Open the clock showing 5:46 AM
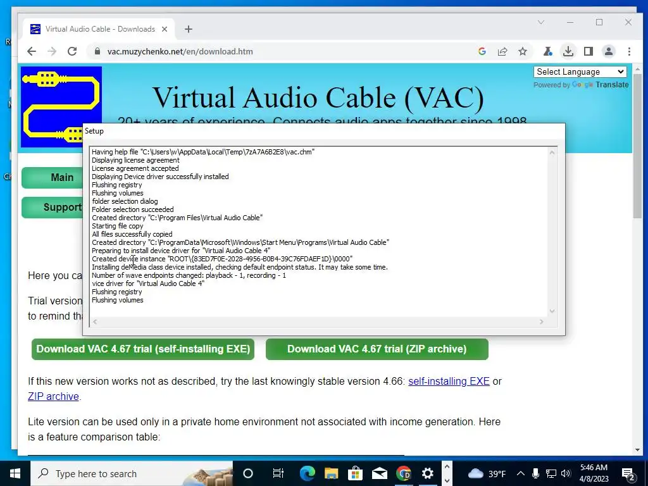Image resolution: width=648 pixels, height=486 pixels. [594, 473]
